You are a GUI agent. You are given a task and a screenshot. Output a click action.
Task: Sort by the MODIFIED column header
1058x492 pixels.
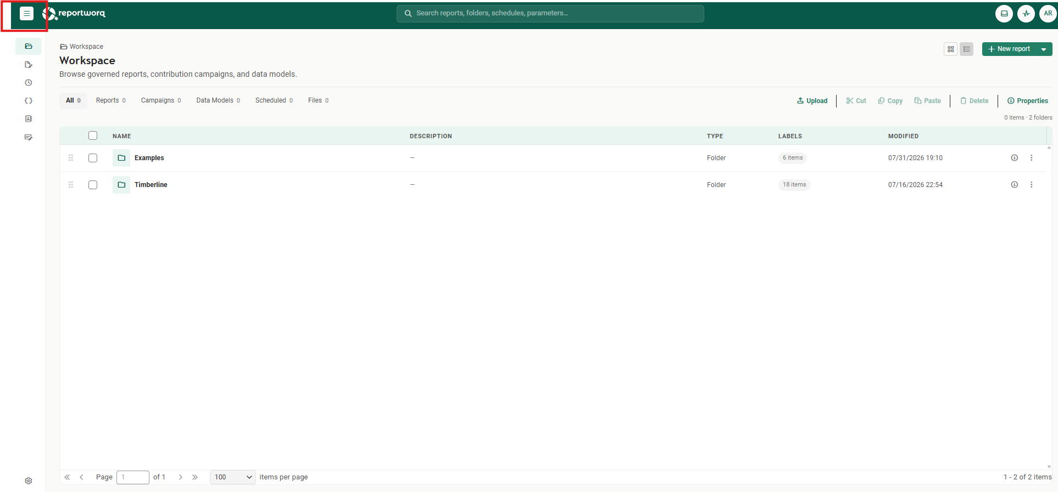903,136
